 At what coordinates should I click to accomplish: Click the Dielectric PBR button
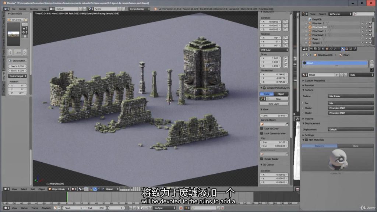(320, 146)
